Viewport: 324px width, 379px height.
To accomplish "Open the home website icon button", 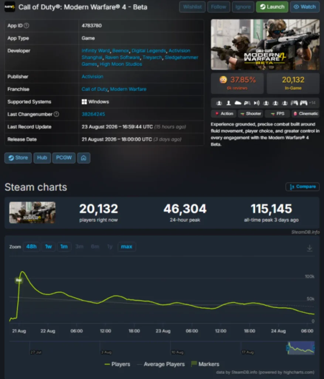I will point(84,158).
